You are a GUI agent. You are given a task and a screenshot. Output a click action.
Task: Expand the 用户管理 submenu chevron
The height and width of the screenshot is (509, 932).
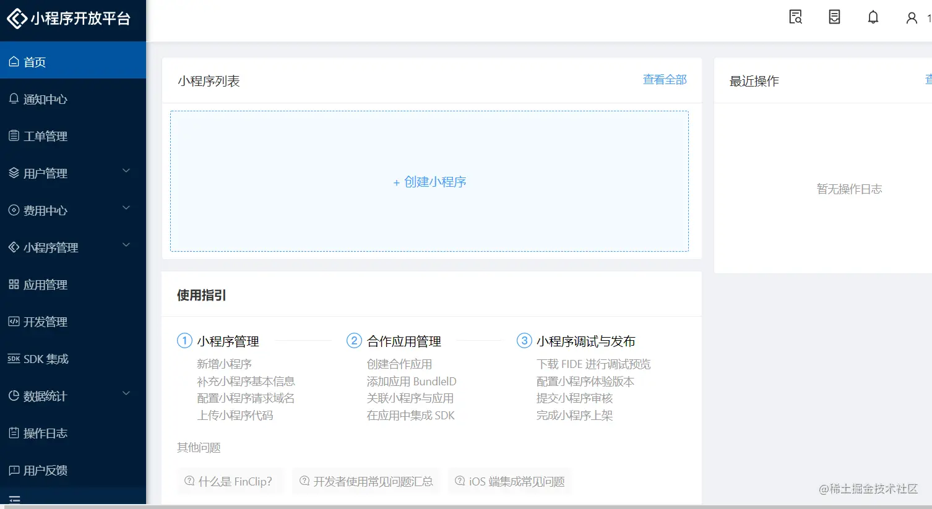(x=126, y=171)
